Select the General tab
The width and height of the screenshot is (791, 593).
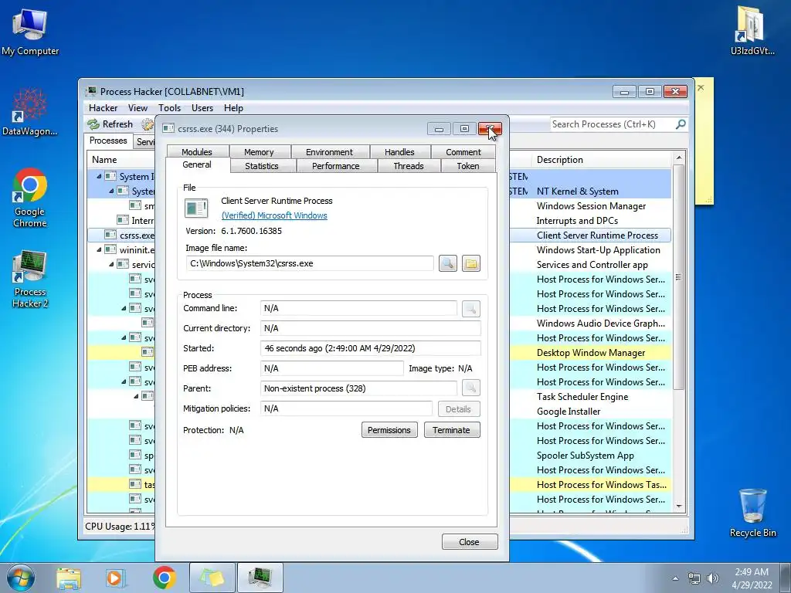click(x=197, y=164)
